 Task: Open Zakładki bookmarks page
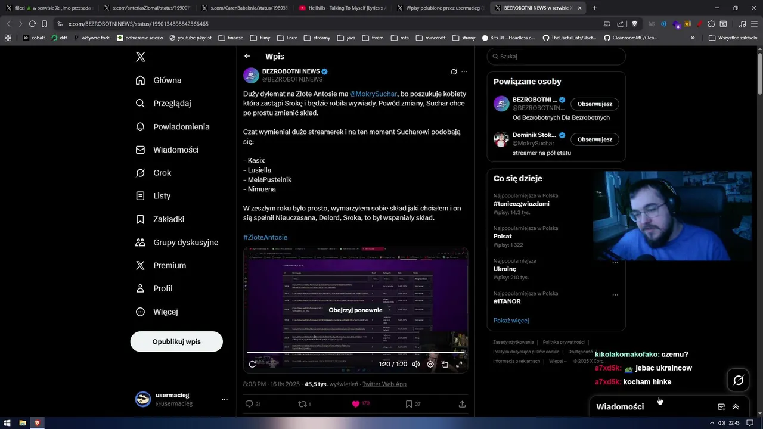(x=160, y=219)
